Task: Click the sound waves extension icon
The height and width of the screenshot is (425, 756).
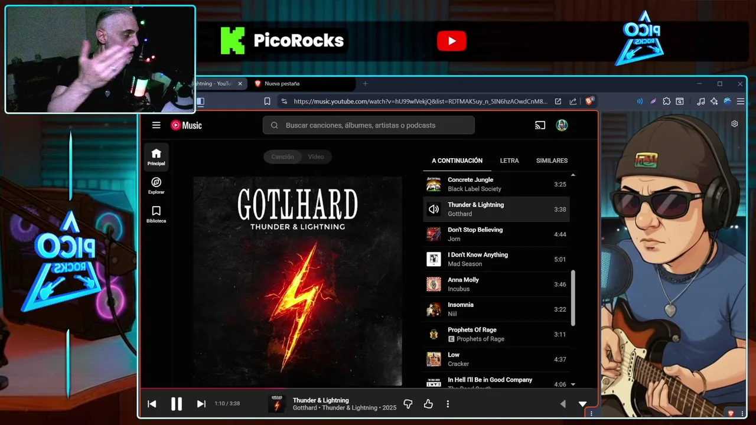Action: 640,102
